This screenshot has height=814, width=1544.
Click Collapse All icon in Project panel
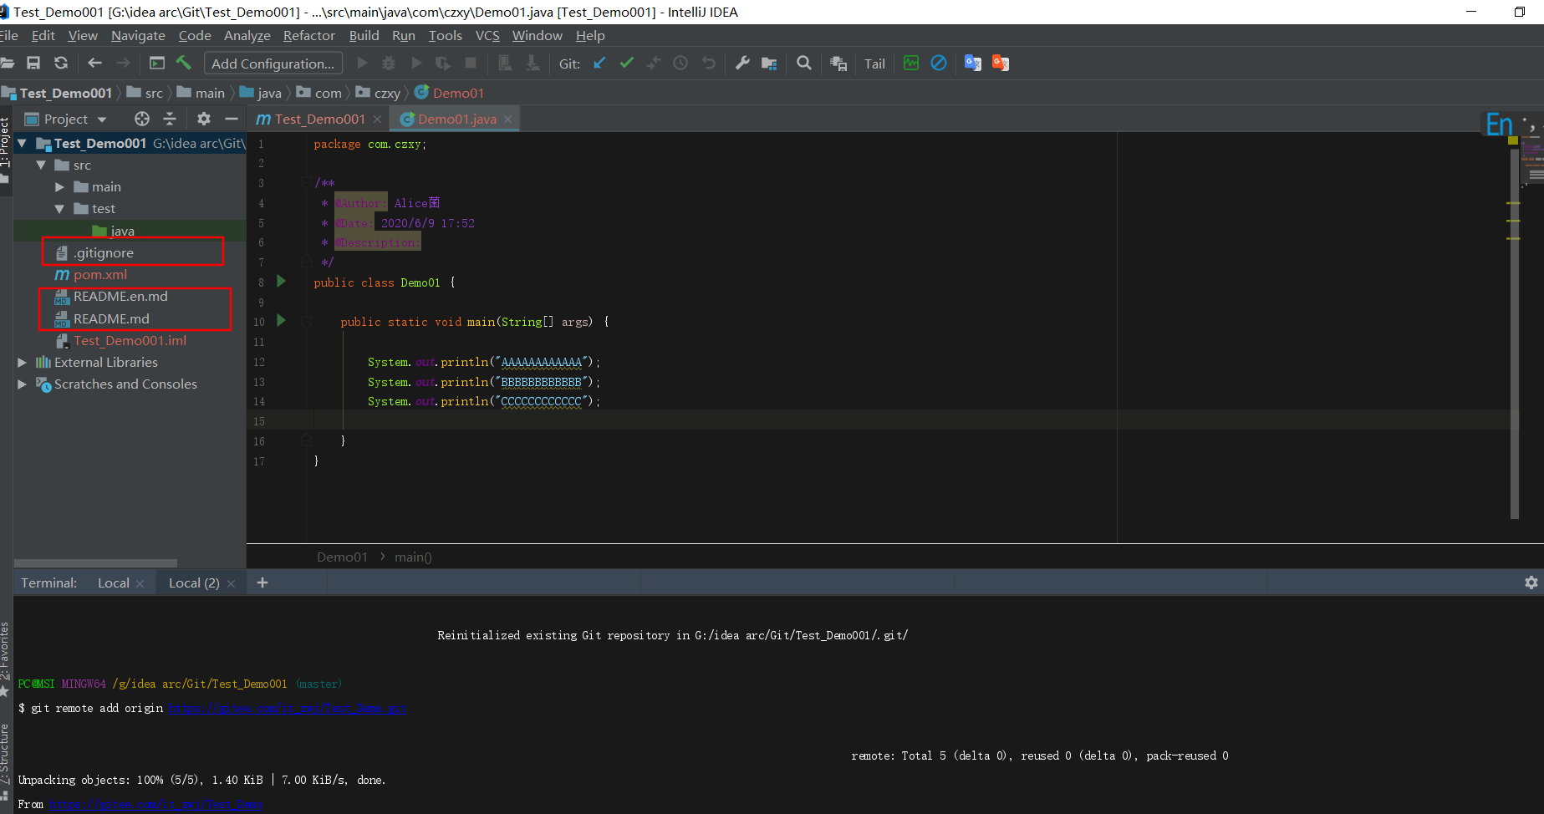click(x=170, y=119)
